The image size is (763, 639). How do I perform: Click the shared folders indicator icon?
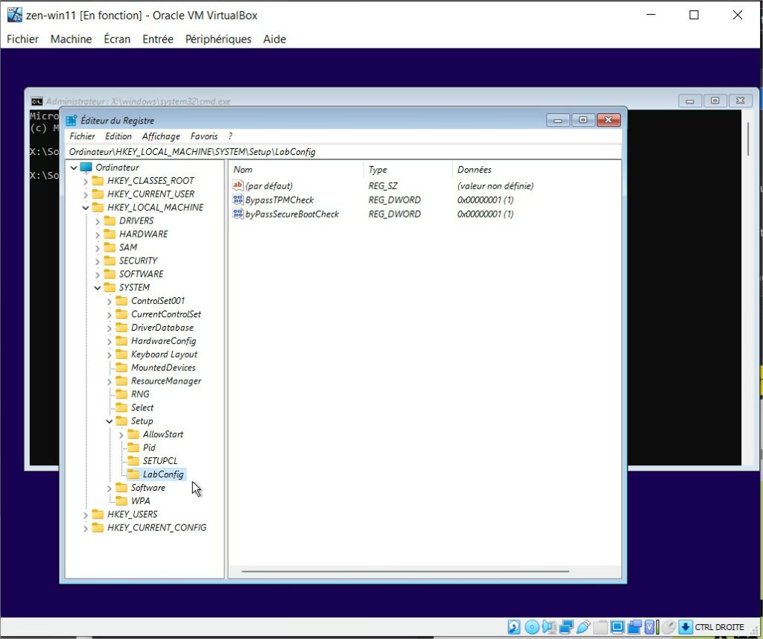[x=600, y=627]
